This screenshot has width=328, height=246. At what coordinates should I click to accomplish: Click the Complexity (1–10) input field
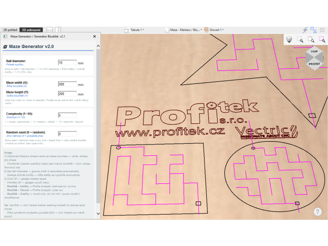pos(67,115)
